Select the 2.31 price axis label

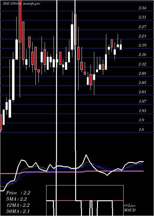(x=142, y=17)
